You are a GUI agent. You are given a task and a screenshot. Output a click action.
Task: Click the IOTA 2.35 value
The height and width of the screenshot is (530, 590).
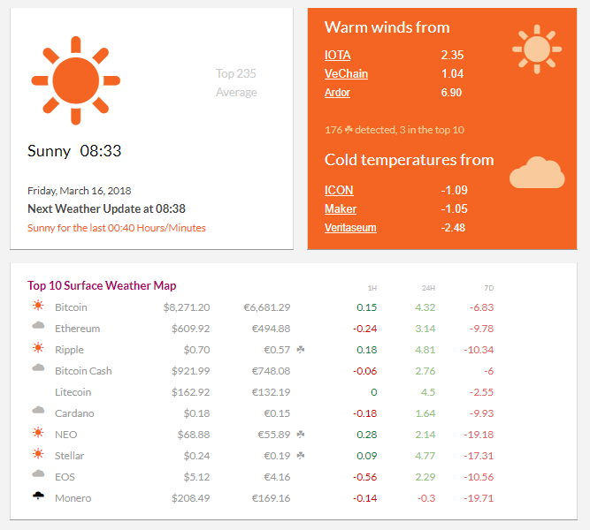(452, 55)
